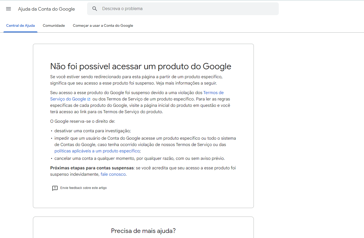
Task: Click the 'Precisa de mais ajuda?' heading
Action: point(143,231)
